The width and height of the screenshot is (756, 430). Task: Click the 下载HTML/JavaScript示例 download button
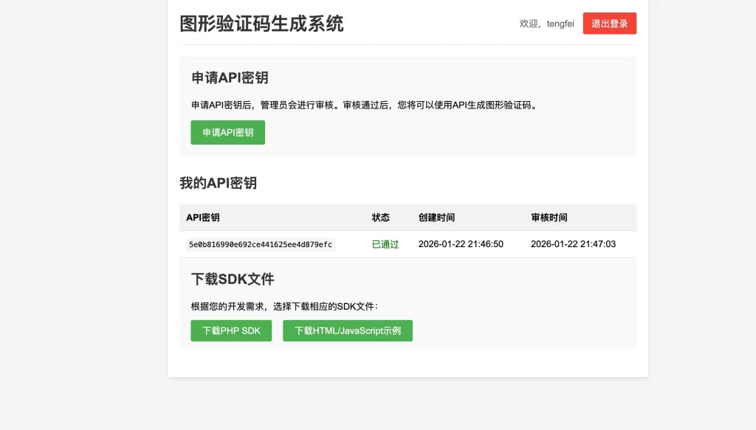[x=347, y=330]
